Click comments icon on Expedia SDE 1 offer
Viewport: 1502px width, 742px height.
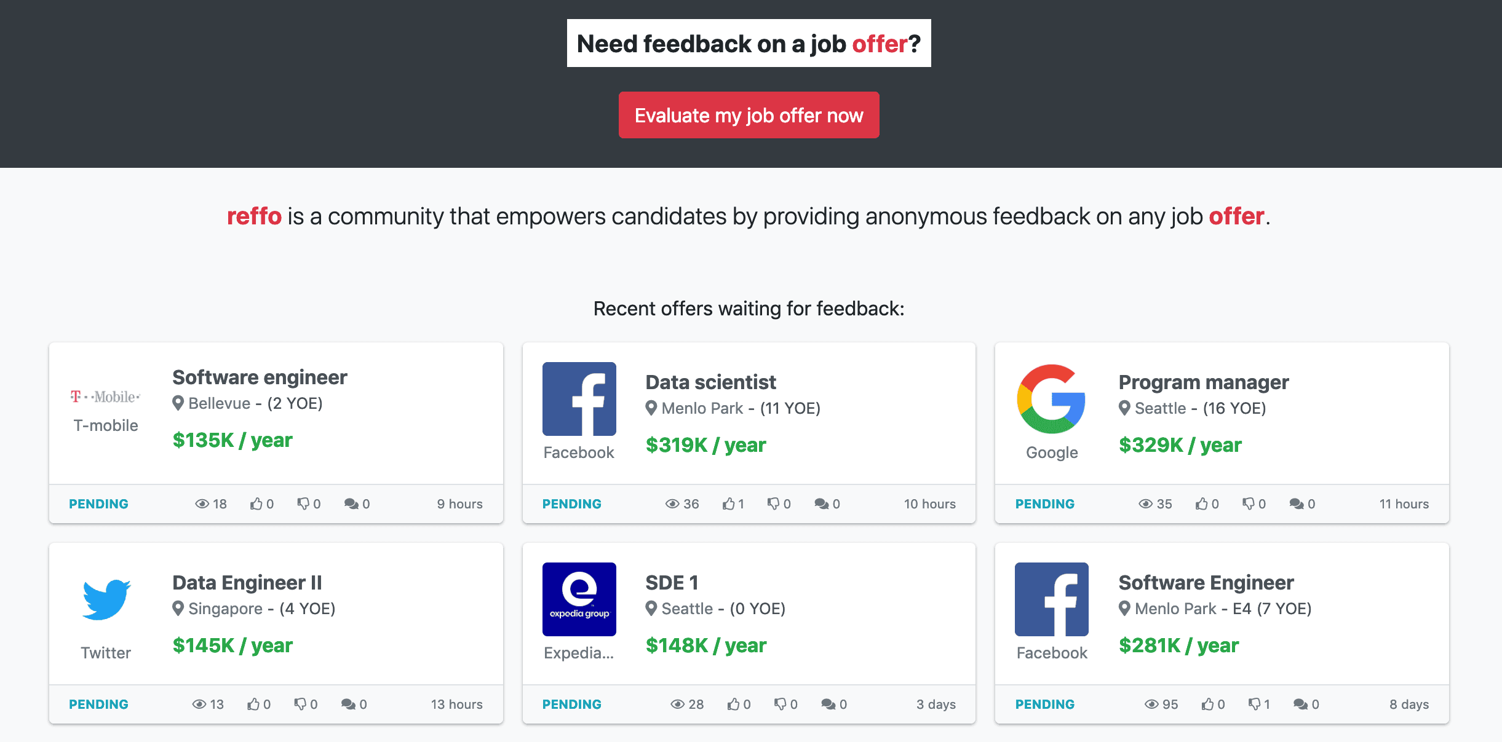coord(828,705)
